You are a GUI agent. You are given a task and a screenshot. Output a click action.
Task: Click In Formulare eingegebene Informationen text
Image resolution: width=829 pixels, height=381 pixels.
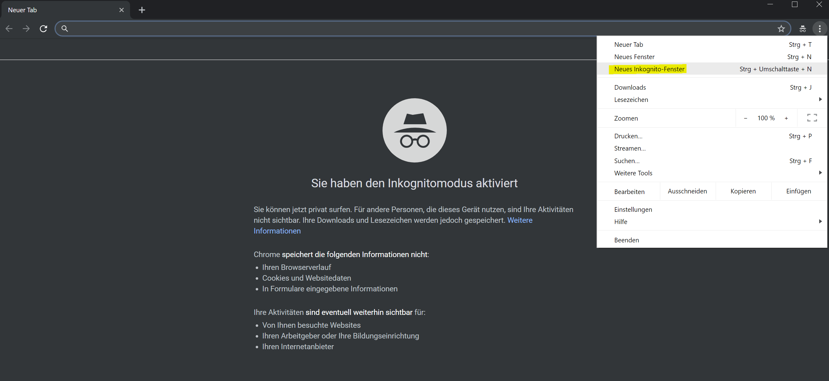(x=330, y=289)
